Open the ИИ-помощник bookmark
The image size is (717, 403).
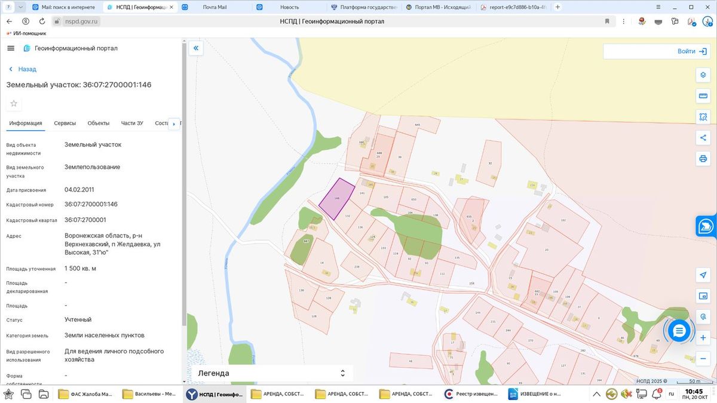(x=26, y=33)
